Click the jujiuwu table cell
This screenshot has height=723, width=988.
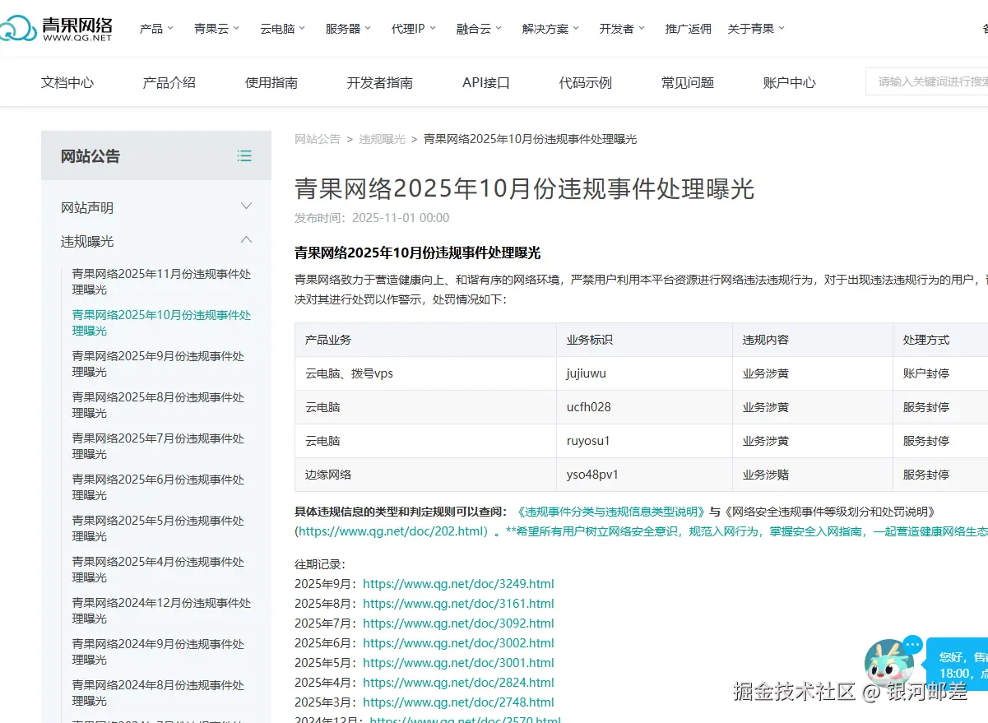[644, 373]
